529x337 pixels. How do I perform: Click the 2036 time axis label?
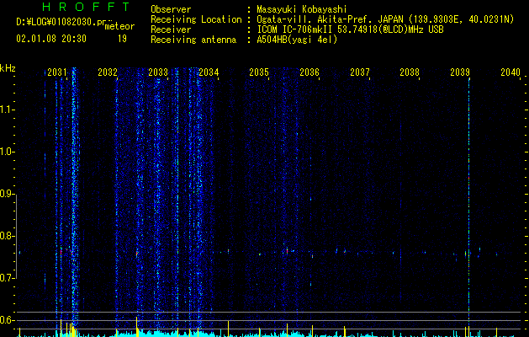(309, 72)
